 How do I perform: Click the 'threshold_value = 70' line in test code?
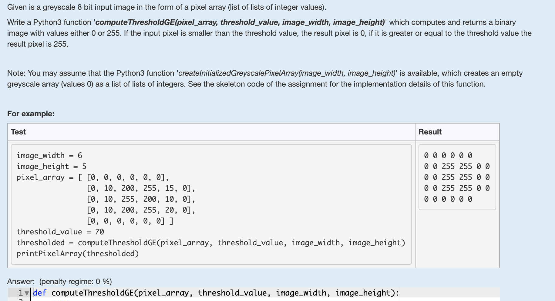tap(60, 232)
